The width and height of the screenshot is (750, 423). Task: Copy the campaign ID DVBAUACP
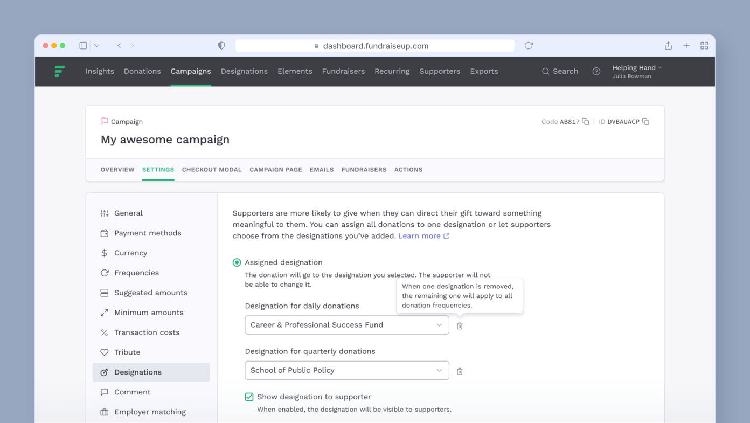(x=645, y=122)
